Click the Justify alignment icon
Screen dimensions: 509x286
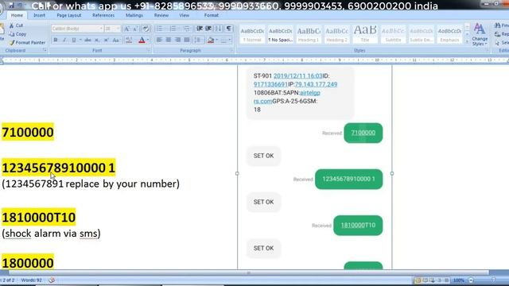(x=187, y=40)
